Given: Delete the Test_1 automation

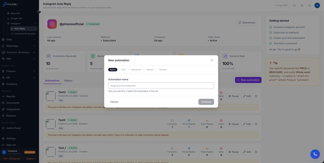Looking at the screenshot, I should 256,152.
